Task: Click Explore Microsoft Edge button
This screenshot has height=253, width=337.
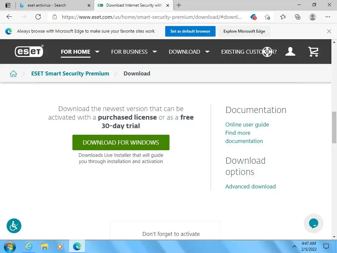Action: click(244, 31)
